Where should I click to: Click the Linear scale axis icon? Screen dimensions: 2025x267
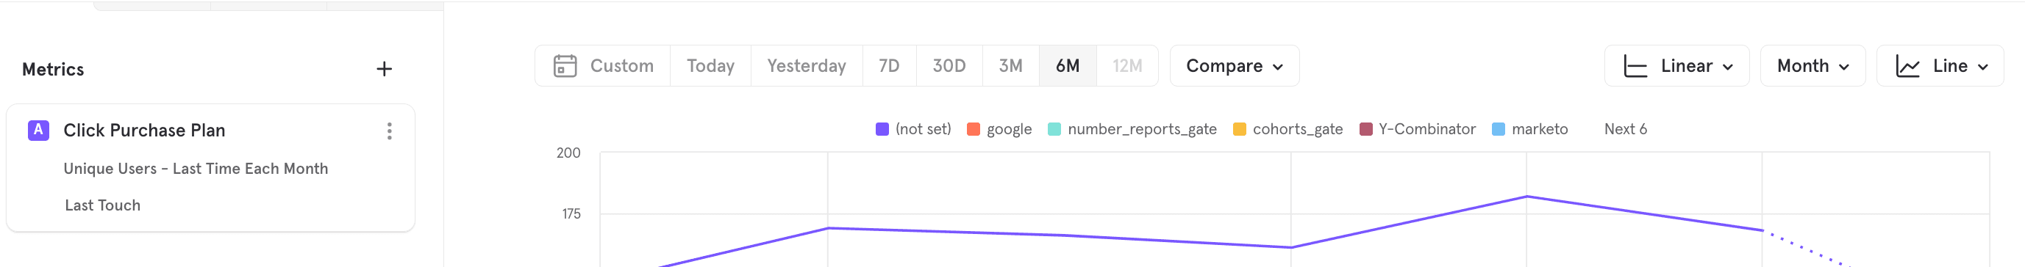point(1635,67)
